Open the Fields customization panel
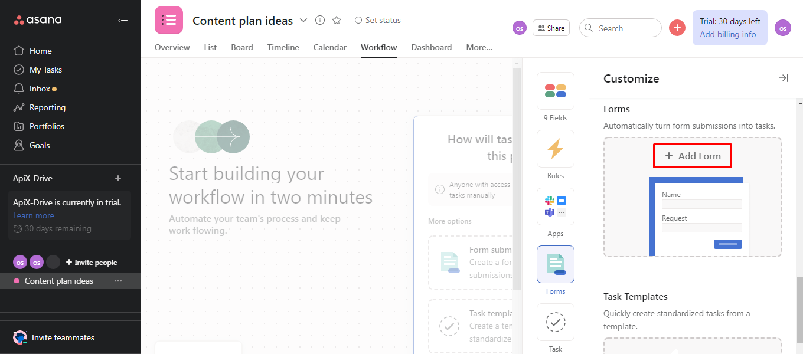This screenshot has height=354, width=803. click(555, 91)
